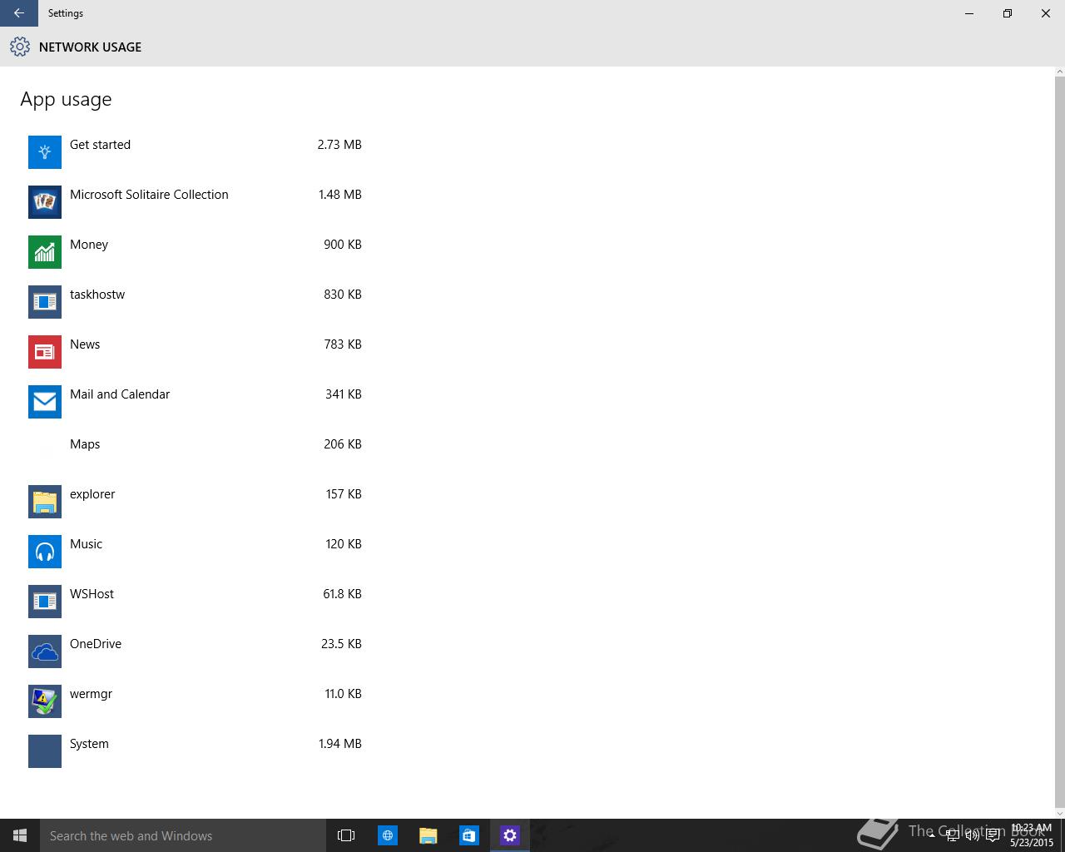The width and height of the screenshot is (1065, 852).
Task: Click the explorer name
Action: [92, 494]
